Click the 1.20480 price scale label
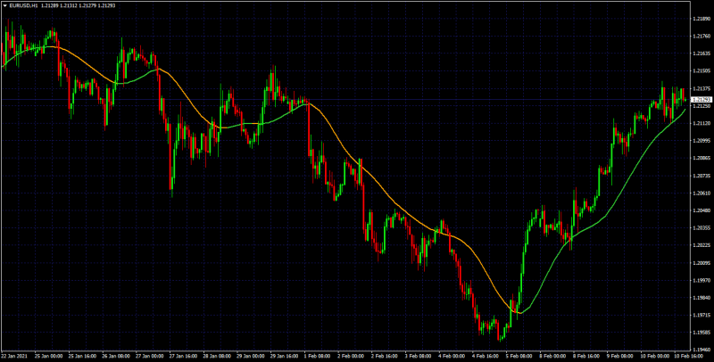Image resolution: width=714 pixels, height=362 pixels. pos(702,210)
